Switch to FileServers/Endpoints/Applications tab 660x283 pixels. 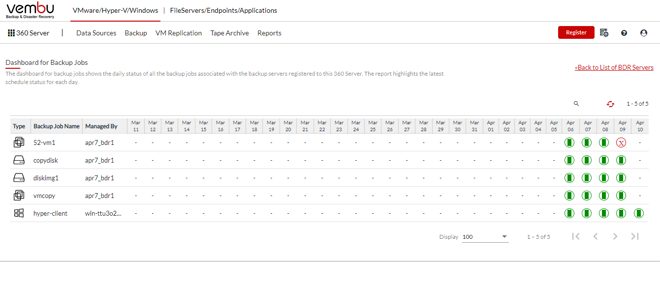223,10
